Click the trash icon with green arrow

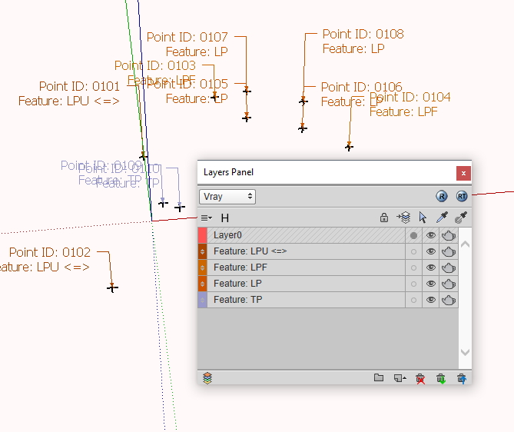[441, 378]
